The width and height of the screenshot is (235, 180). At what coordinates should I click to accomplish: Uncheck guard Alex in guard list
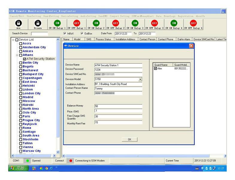(155, 68)
